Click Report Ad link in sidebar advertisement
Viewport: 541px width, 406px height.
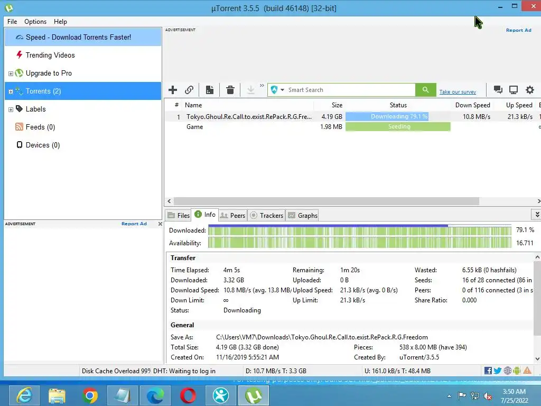tap(134, 224)
